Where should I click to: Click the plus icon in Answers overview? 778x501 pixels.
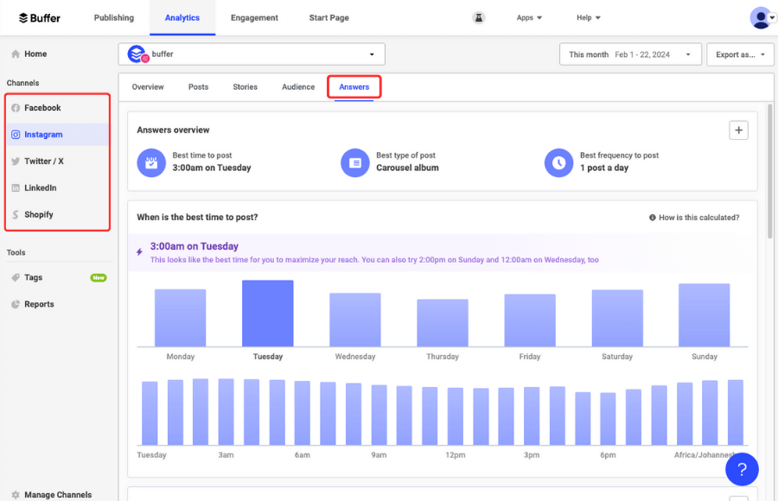coord(738,130)
